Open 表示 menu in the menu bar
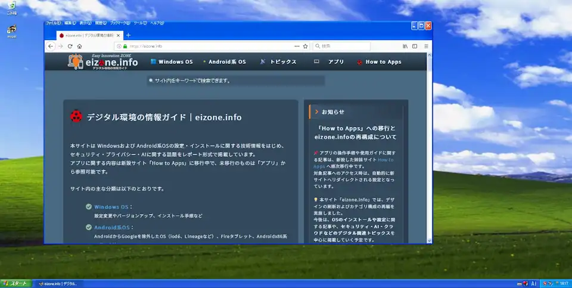Viewport: 572px width, 288px height. click(x=85, y=23)
